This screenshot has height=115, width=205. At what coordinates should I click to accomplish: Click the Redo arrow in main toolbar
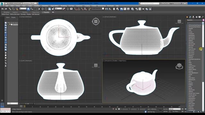[6, 9]
